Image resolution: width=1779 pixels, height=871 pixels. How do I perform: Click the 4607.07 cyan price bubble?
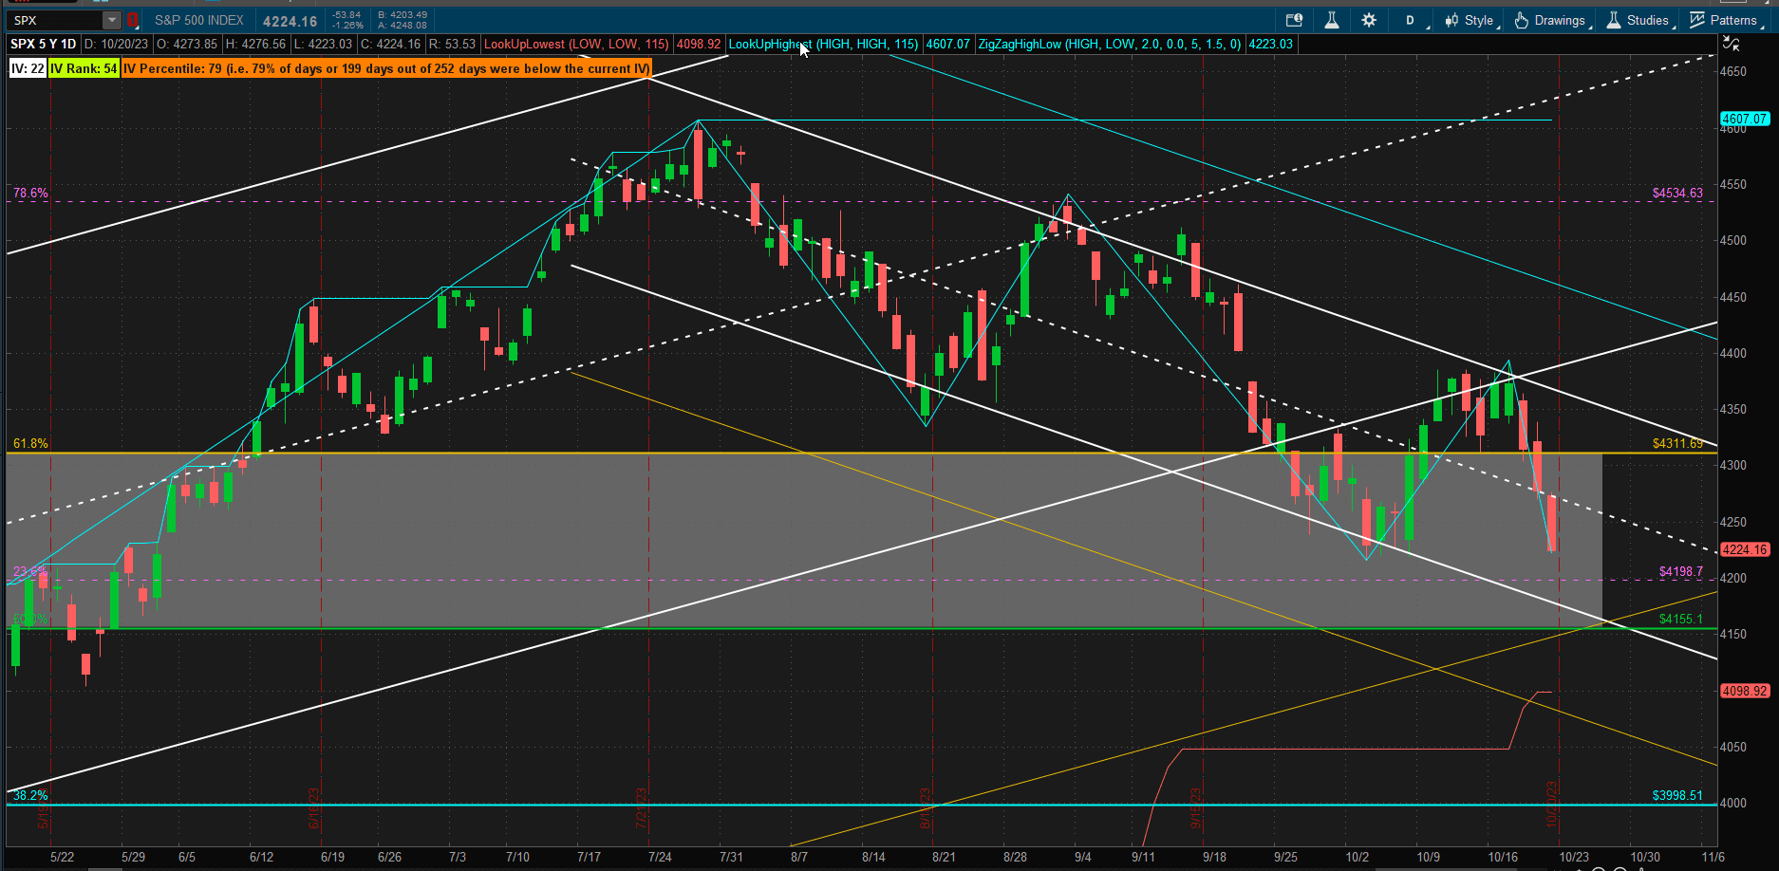pos(1745,119)
